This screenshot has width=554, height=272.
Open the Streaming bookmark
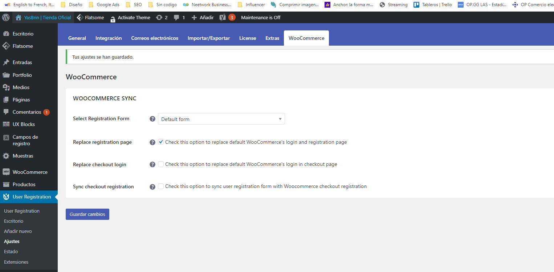(x=394, y=5)
